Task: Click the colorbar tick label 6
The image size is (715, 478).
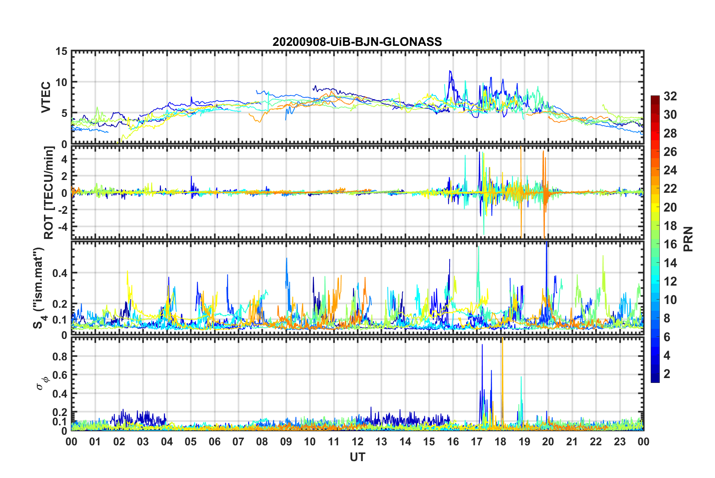Action: pos(667,337)
